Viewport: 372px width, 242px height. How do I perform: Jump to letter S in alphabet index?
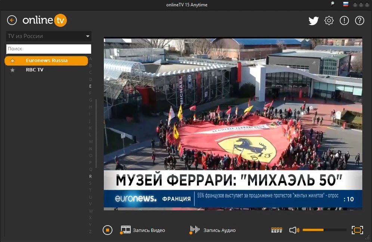(90, 183)
